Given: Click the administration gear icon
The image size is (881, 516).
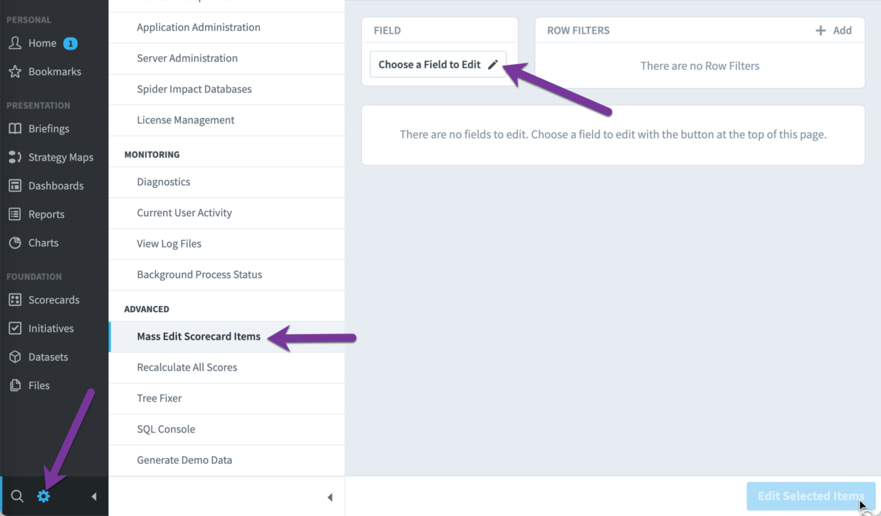Looking at the screenshot, I should point(43,496).
